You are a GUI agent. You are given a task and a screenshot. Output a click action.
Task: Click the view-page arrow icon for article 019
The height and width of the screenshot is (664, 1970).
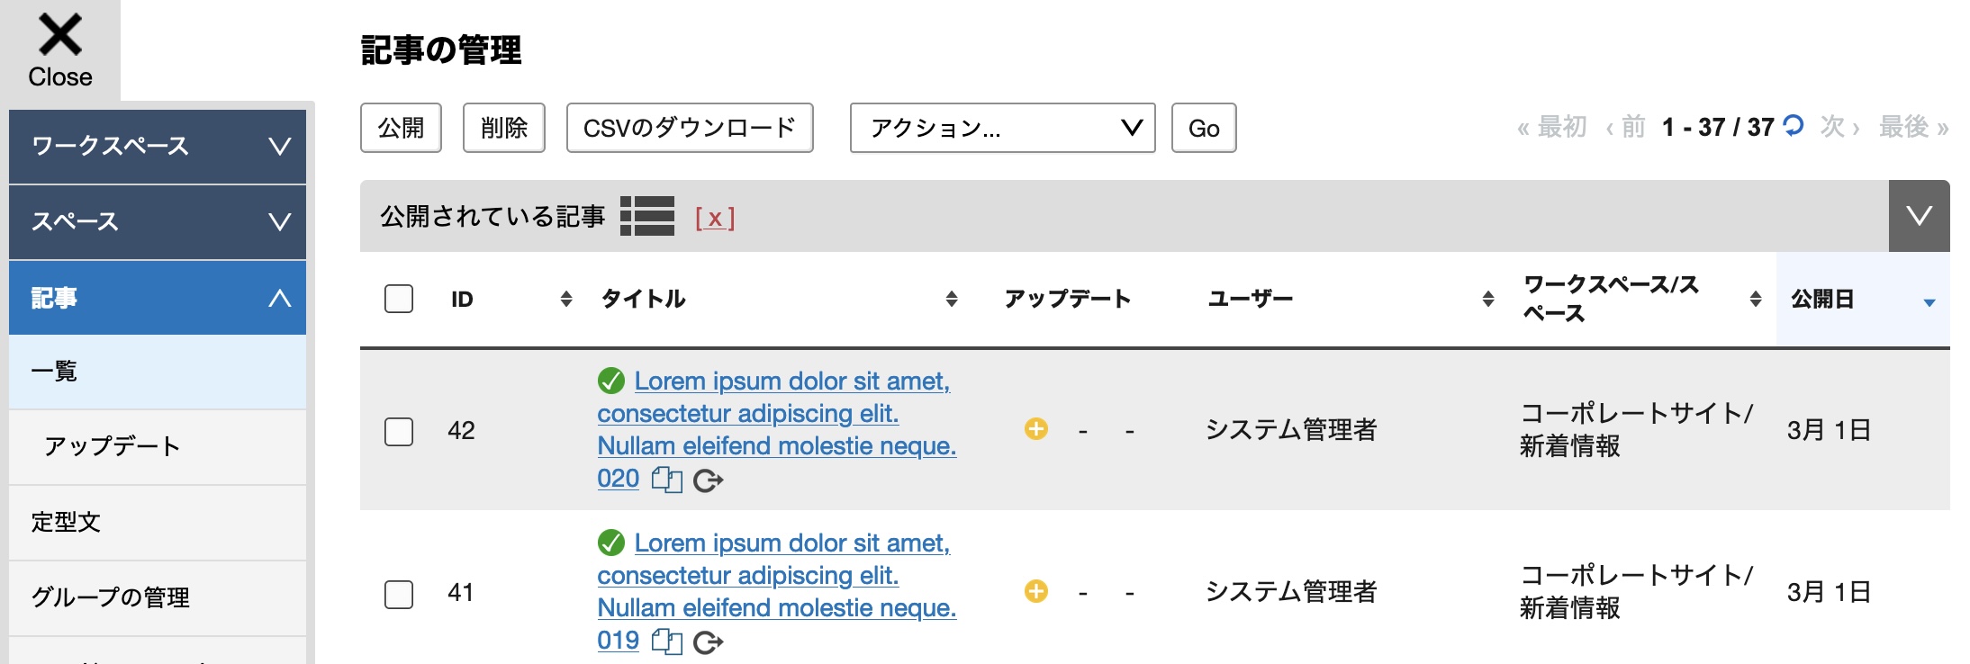point(709,643)
